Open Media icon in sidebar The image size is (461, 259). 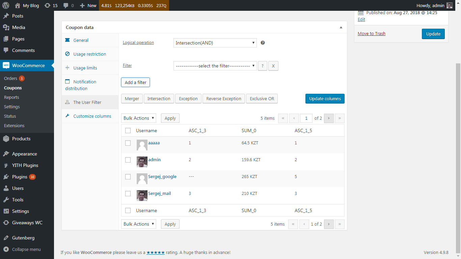coord(6,27)
